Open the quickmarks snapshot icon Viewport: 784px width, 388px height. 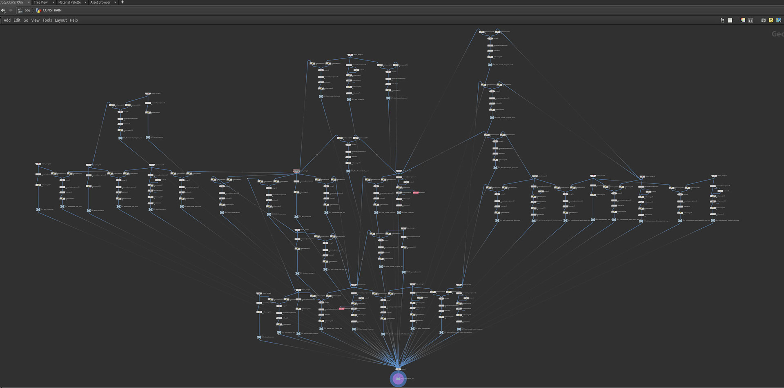(x=763, y=20)
